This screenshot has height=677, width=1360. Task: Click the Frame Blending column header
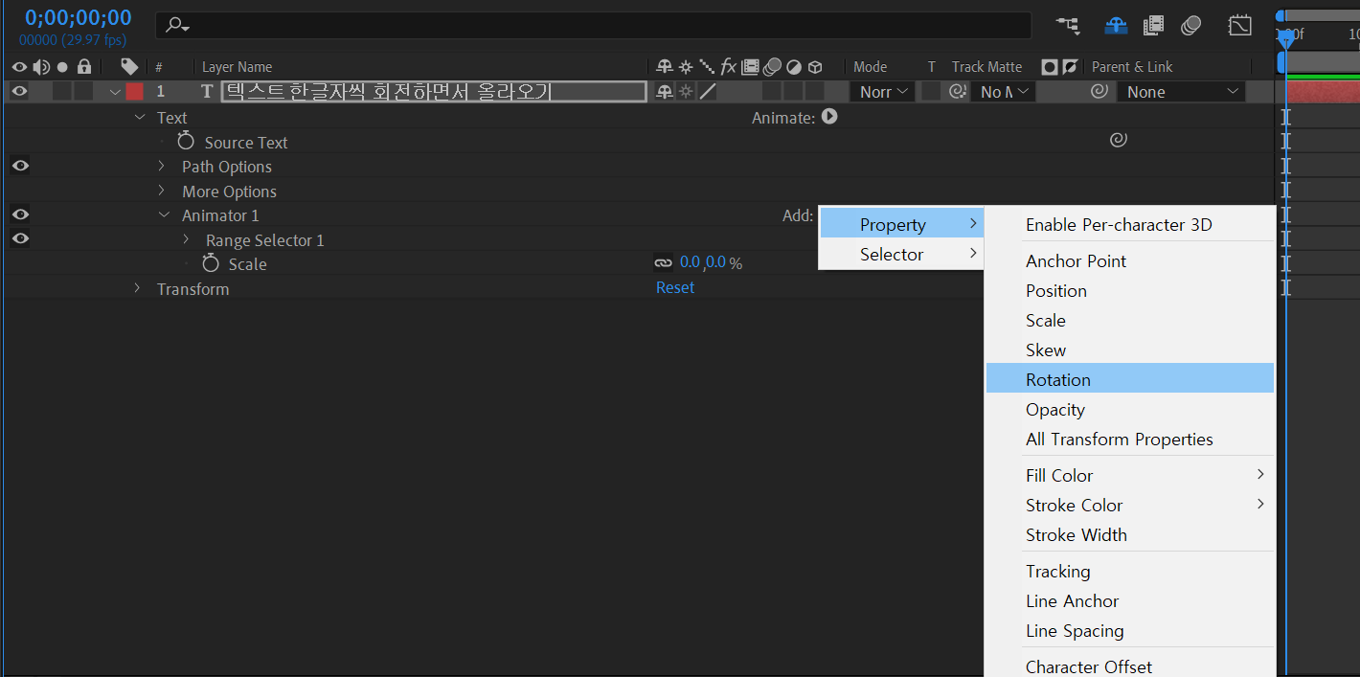click(751, 67)
